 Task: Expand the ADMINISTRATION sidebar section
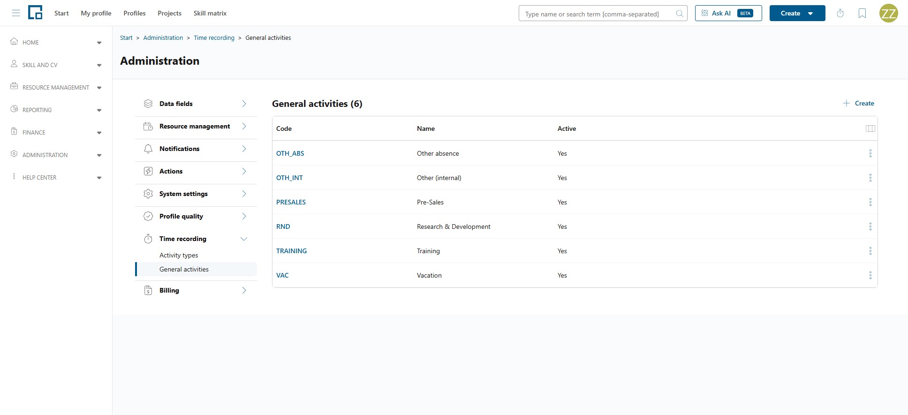(56, 155)
